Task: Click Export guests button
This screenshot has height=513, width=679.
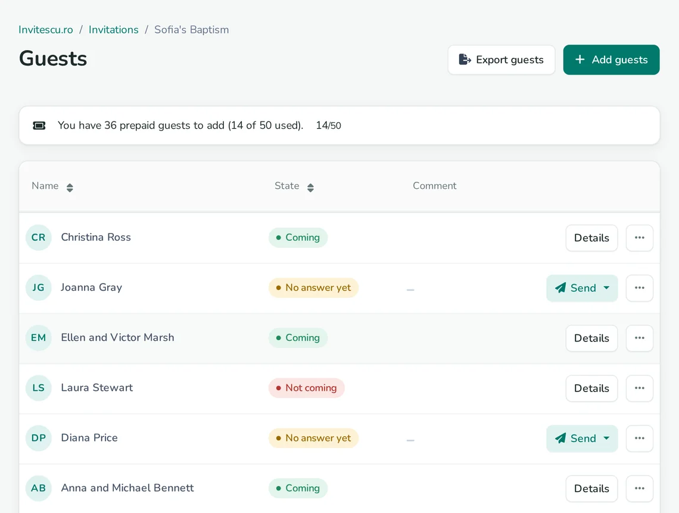Action: coord(502,60)
